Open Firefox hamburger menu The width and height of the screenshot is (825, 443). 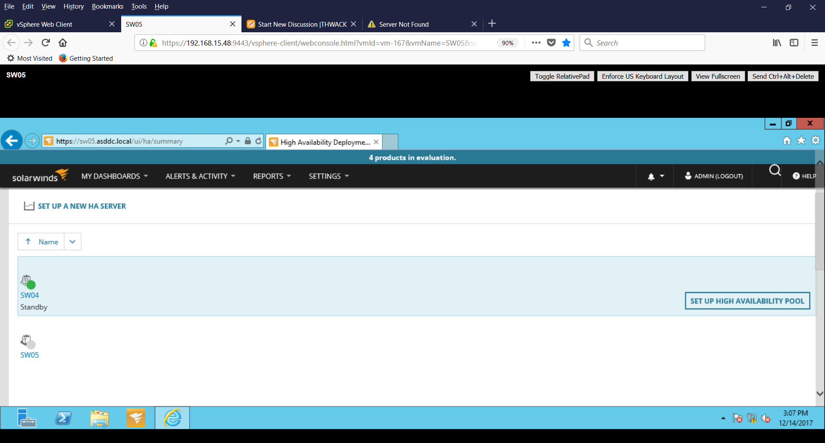click(x=814, y=43)
